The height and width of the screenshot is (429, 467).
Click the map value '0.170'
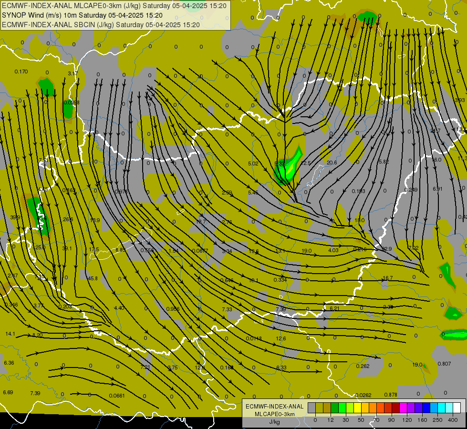pyautogui.click(x=21, y=72)
